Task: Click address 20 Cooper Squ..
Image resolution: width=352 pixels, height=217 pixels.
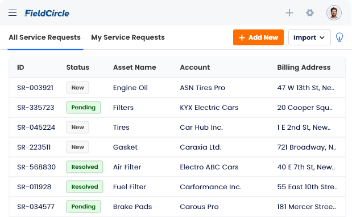Action: click(305, 108)
